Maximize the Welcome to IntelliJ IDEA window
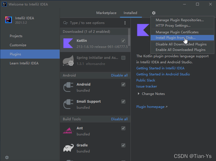Viewport: 216px width, 161px height. point(197,4)
